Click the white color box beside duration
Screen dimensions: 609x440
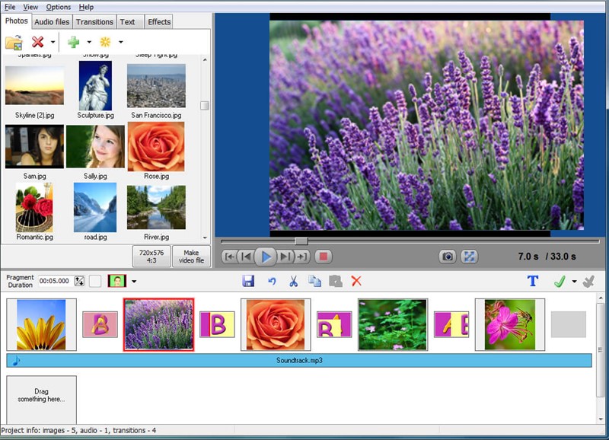(95, 281)
